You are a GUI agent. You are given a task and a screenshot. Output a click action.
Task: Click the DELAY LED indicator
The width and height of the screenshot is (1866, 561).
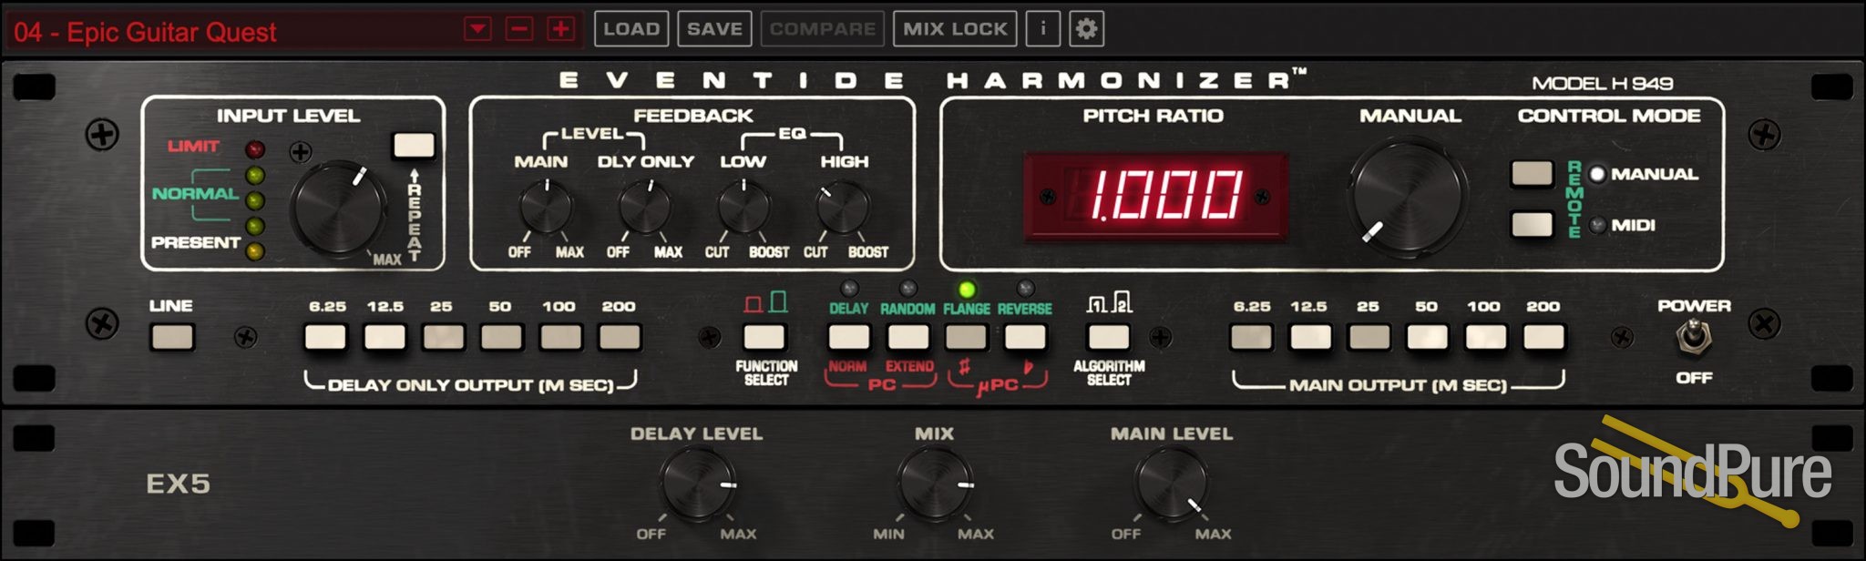pos(849,290)
